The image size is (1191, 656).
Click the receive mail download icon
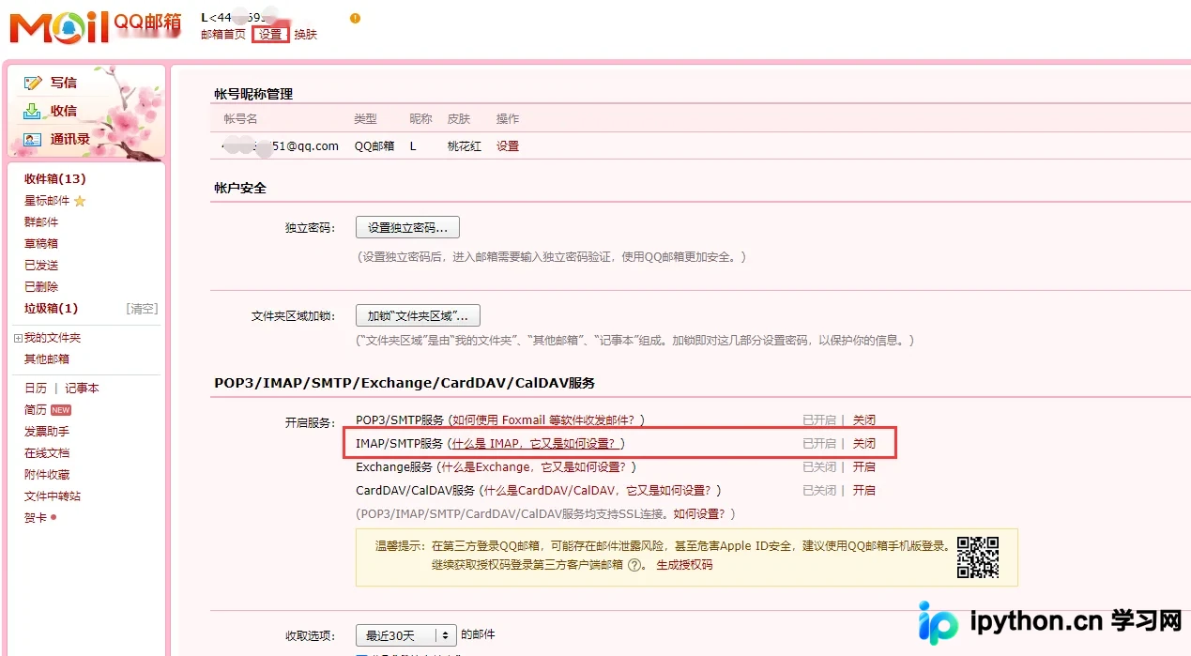(x=33, y=111)
